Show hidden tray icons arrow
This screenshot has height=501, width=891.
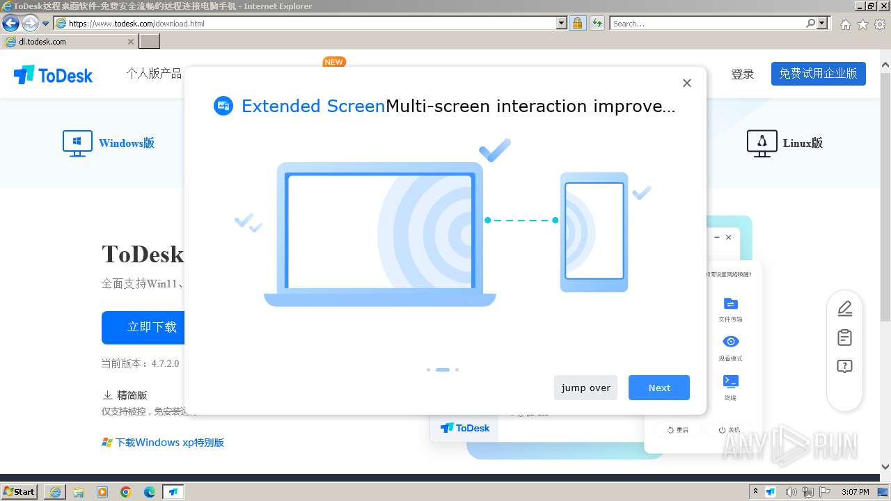[755, 492]
